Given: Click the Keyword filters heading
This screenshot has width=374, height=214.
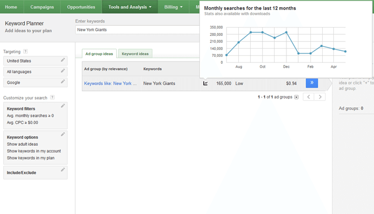Looking at the screenshot, I should (21, 108).
